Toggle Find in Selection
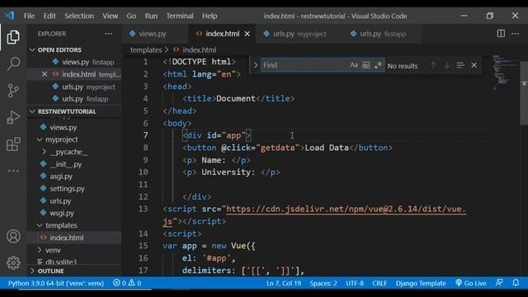 (460, 65)
